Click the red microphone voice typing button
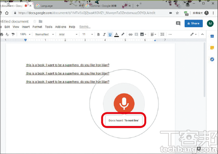 click(125, 103)
